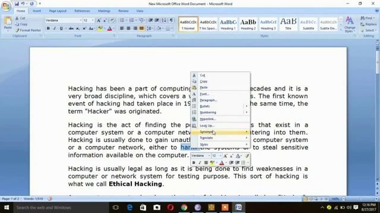Choose Hyperlink... from the context menu
This screenshot has height=213, width=380.
click(220, 119)
